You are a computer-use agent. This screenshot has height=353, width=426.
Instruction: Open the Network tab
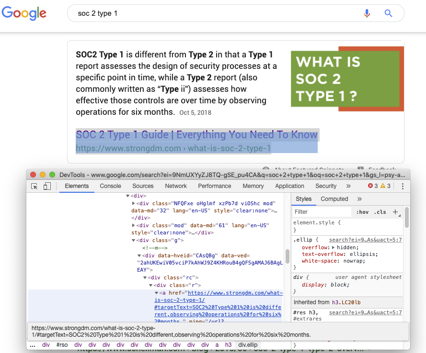(176, 186)
